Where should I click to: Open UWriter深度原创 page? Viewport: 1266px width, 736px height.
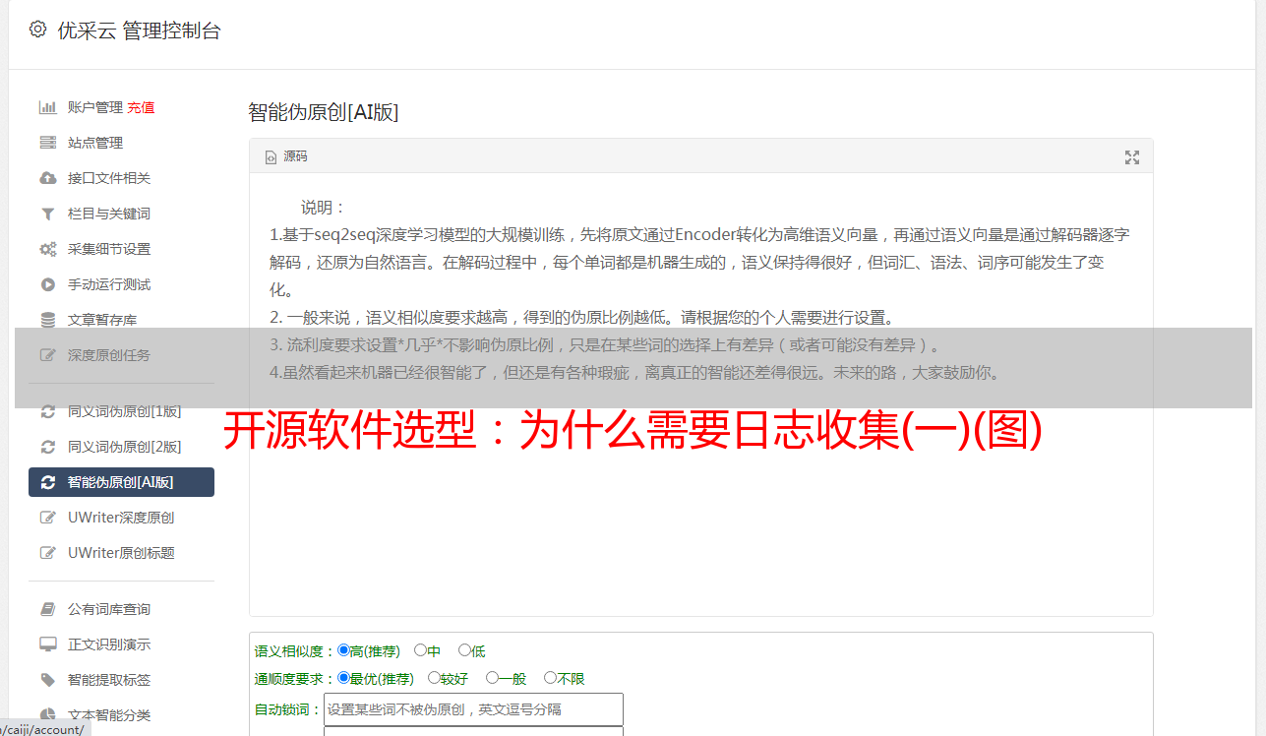coord(121,518)
